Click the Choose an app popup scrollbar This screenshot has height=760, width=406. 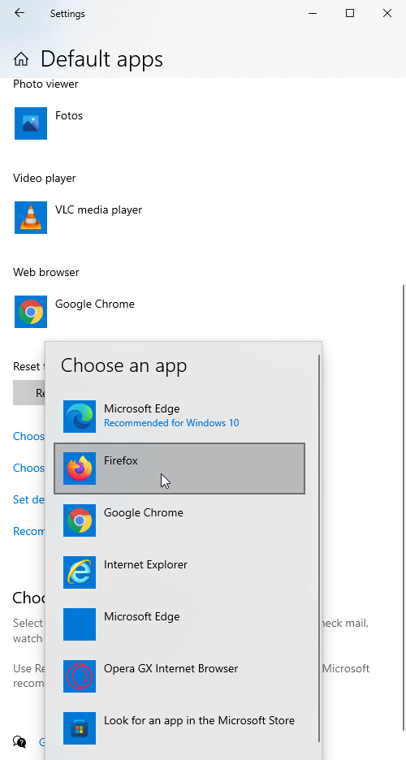[319, 548]
